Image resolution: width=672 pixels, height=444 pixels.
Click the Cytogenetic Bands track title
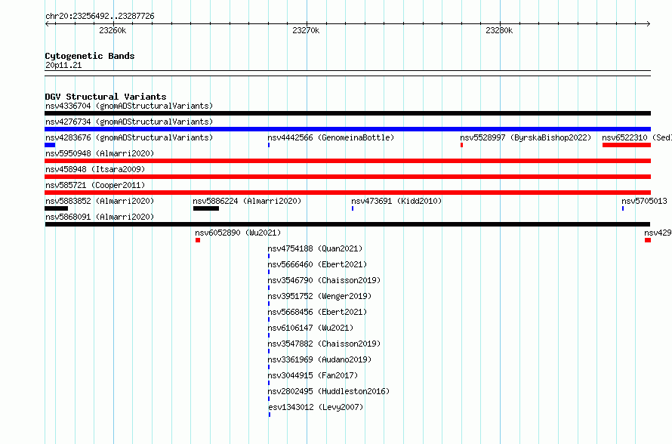point(90,56)
